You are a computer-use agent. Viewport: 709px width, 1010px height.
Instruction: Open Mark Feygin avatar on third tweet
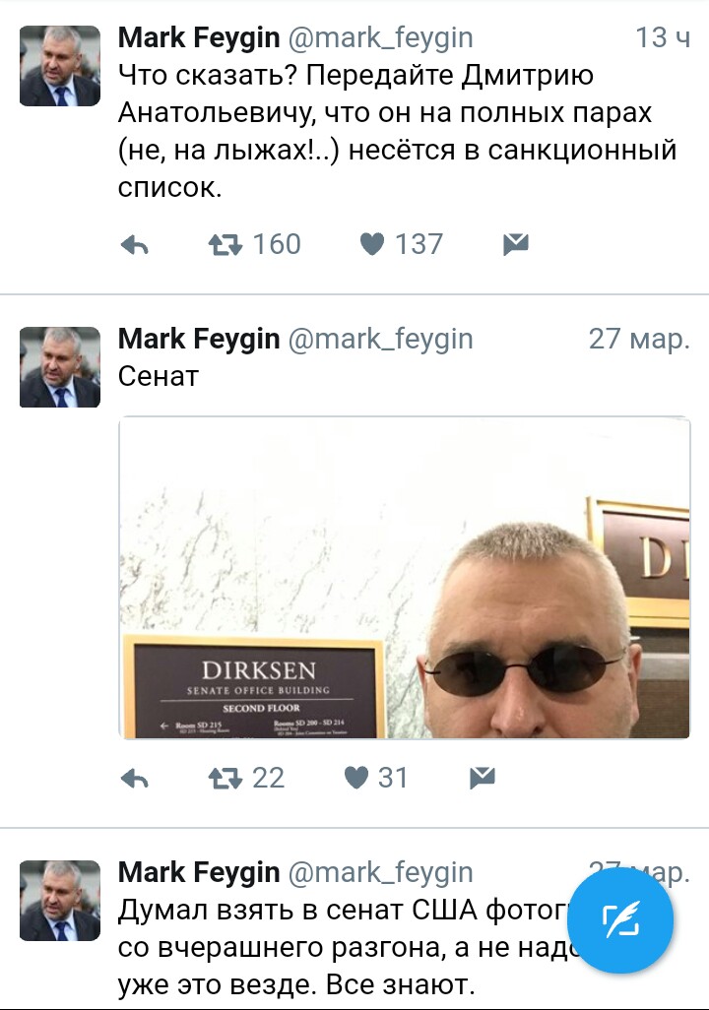tap(60, 901)
